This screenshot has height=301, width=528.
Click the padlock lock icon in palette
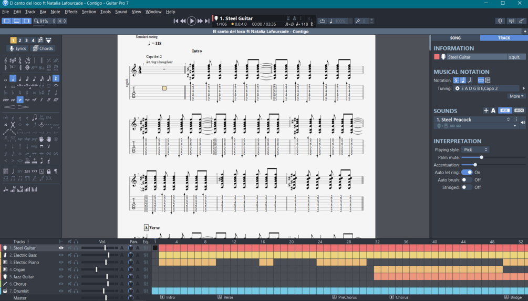[x=49, y=172]
